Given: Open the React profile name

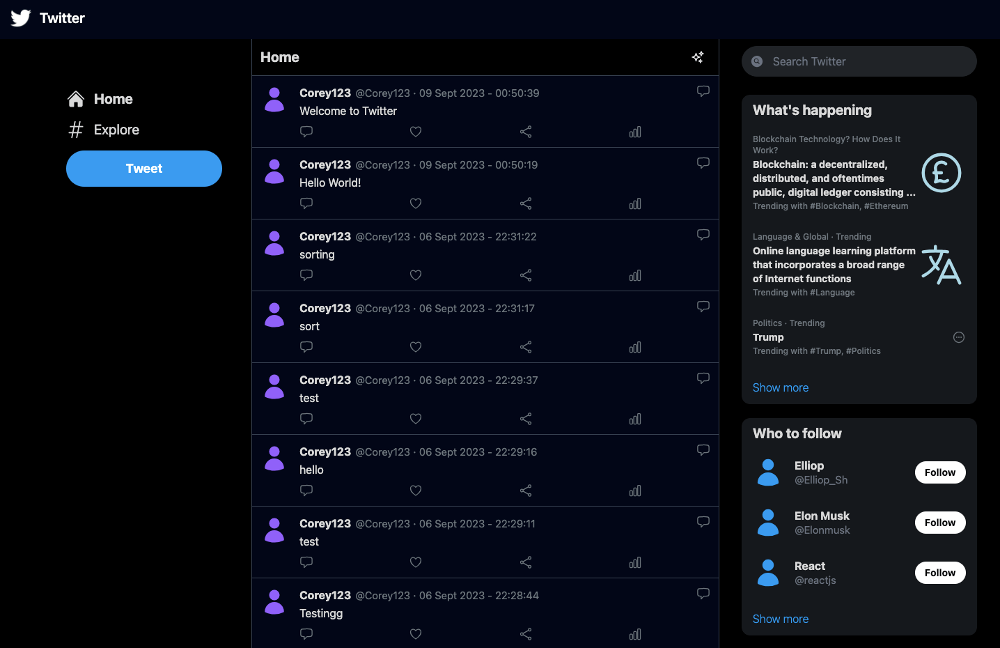Looking at the screenshot, I should (810, 566).
